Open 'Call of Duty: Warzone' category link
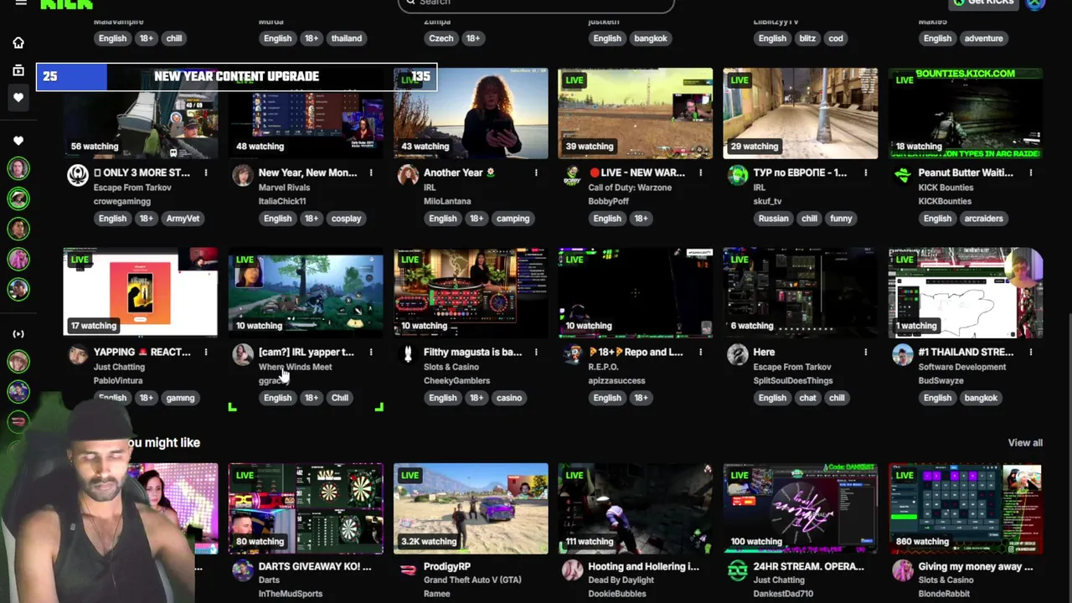Image resolution: width=1072 pixels, height=603 pixels. tap(630, 188)
